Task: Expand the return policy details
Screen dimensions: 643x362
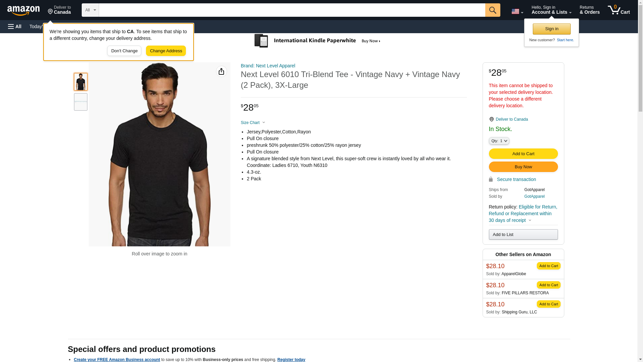Action: point(530,220)
